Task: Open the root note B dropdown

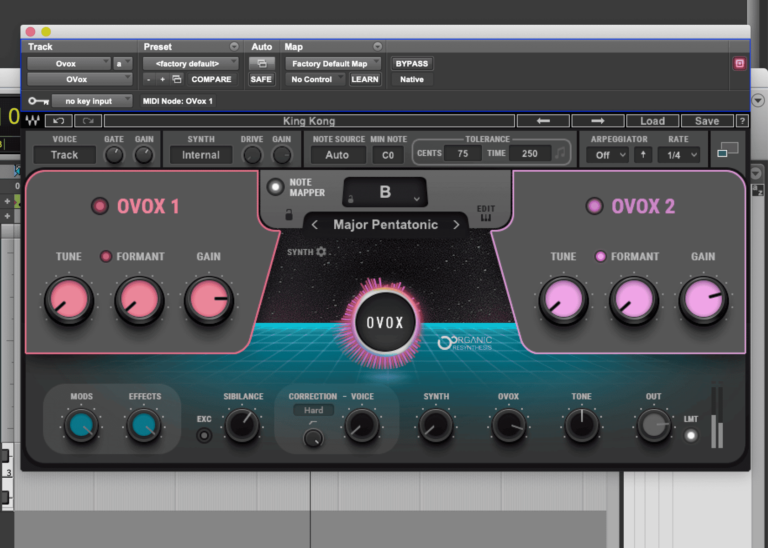Action: (385, 192)
